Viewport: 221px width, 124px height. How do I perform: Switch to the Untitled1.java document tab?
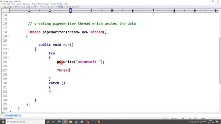(x=12, y=115)
